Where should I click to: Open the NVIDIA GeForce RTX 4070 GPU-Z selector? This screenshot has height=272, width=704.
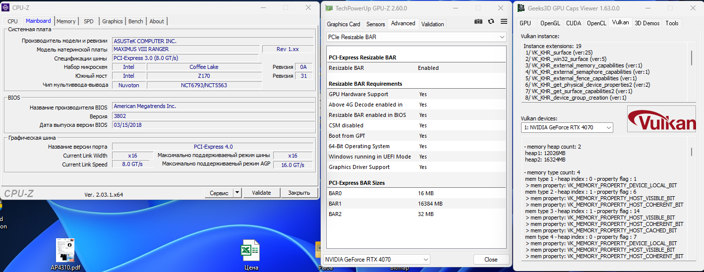(x=376, y=259)
